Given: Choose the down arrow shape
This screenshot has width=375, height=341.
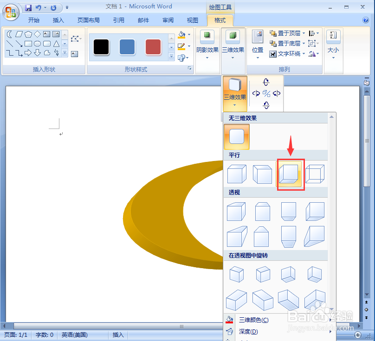Looking at the screenshot, I should 37,52.
